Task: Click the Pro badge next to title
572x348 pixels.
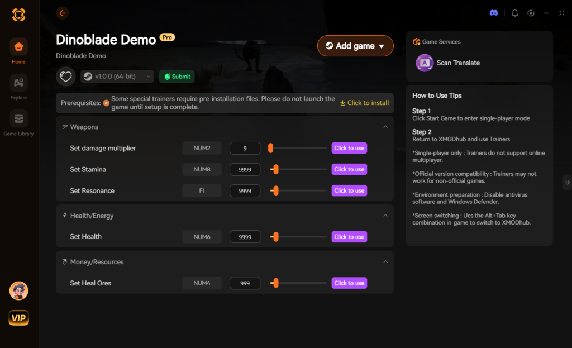Action: click(x=167, y=37)
